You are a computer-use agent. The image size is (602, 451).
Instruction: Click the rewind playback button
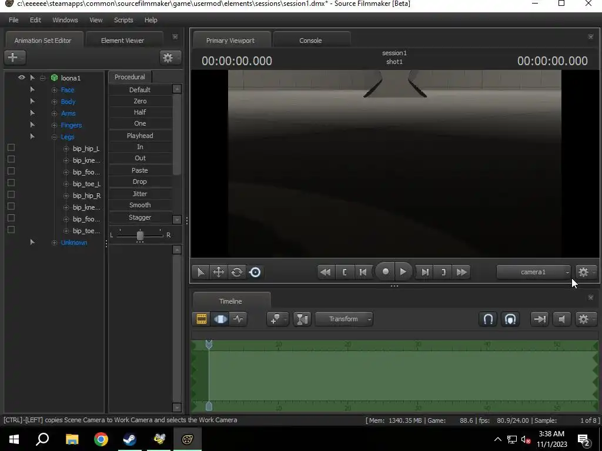(326, 272)
